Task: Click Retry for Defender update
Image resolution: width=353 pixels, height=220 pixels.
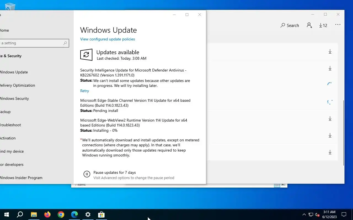Action: (x=84, y=91)
